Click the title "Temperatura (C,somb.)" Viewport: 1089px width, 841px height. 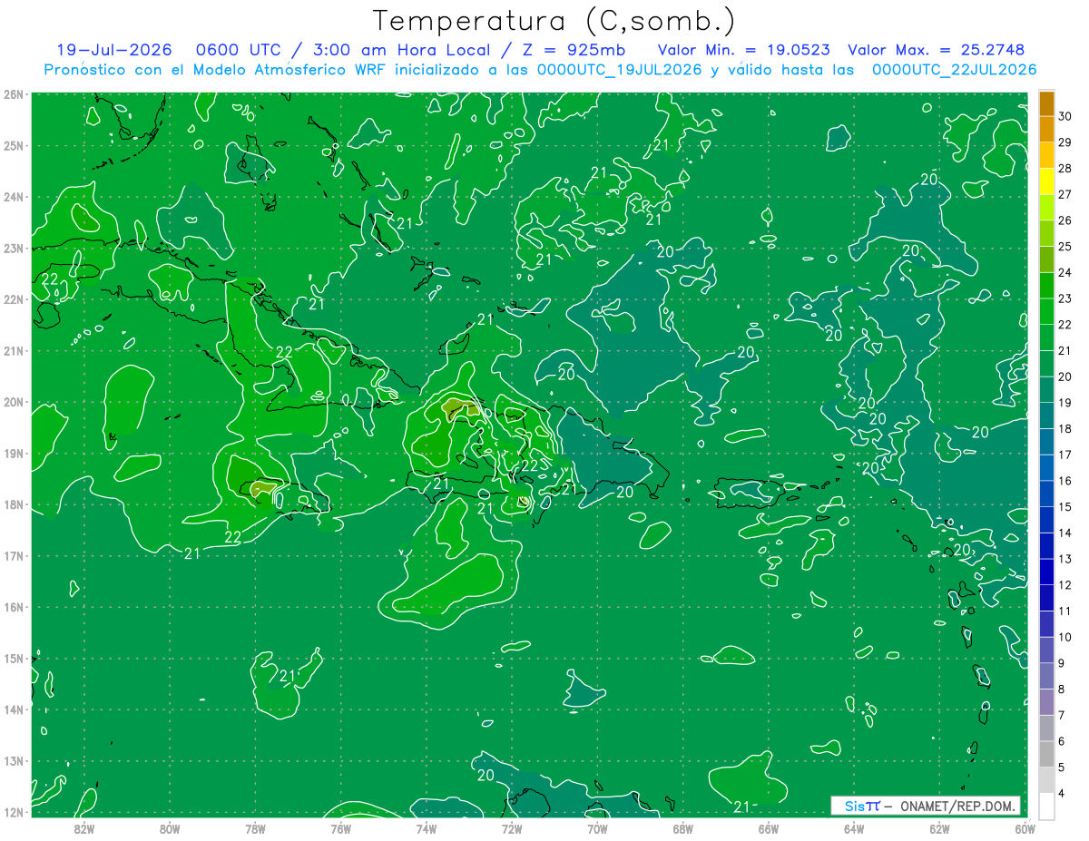point(554,21)
